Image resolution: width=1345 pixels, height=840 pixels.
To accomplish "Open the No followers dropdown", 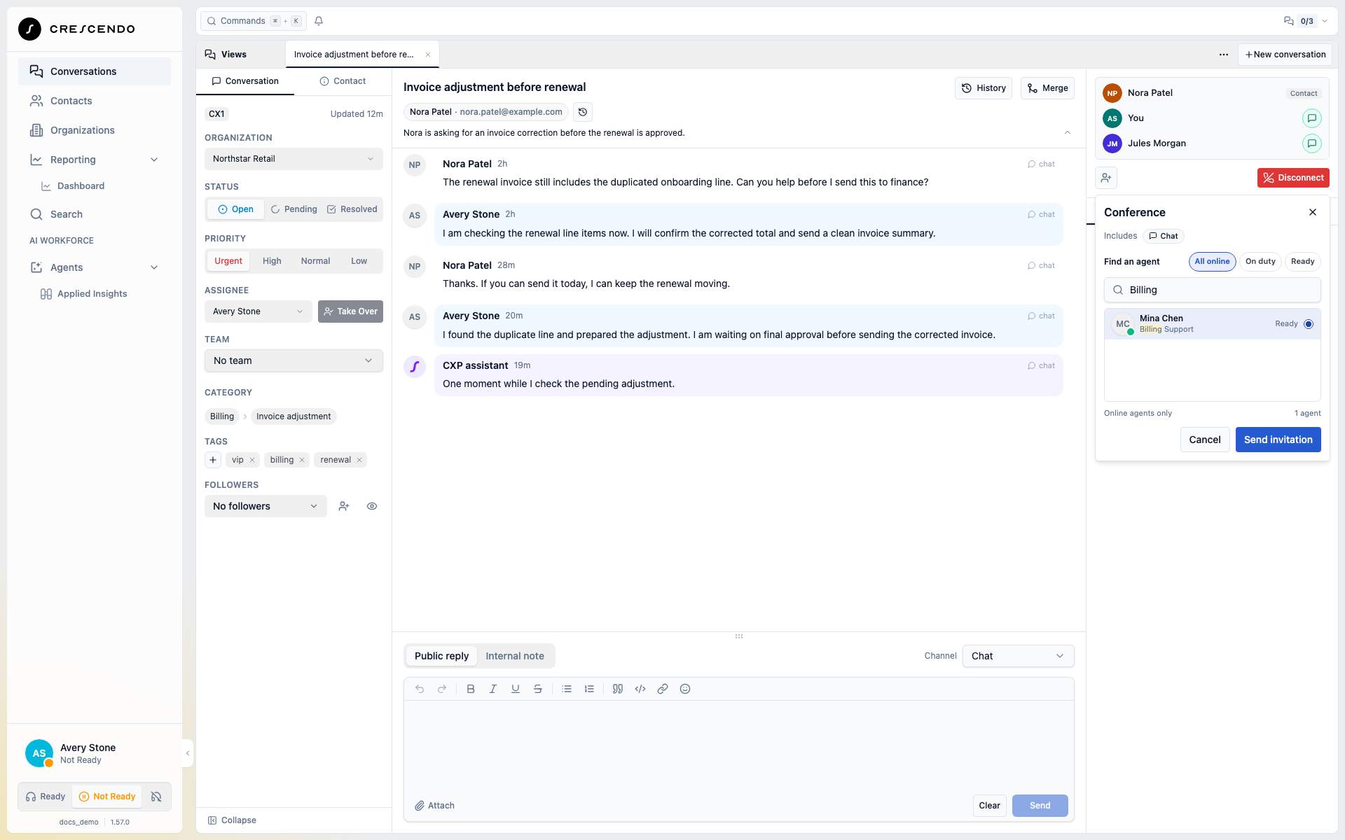I will 265,506.
